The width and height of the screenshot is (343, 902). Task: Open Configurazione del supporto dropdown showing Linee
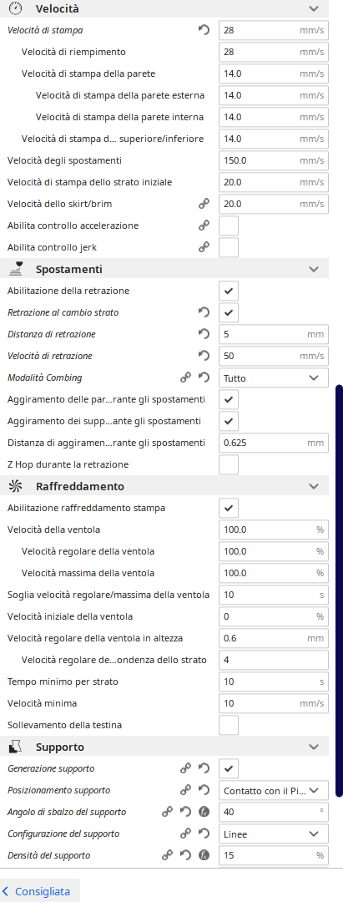[x=274, y=834]
